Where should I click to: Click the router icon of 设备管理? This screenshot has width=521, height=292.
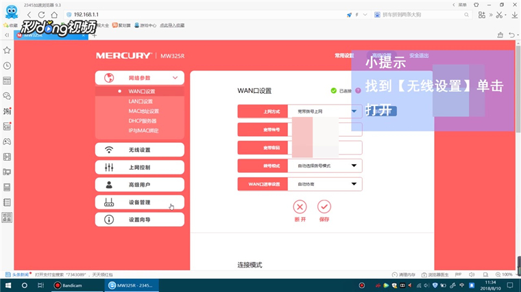[109, 202]
